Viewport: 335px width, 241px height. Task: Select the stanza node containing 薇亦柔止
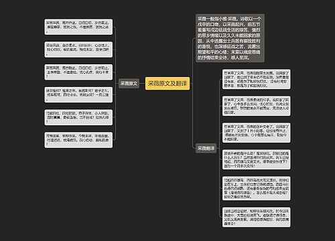click(78, 50)
